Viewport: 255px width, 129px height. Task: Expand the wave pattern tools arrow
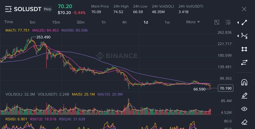pos(238,36)
